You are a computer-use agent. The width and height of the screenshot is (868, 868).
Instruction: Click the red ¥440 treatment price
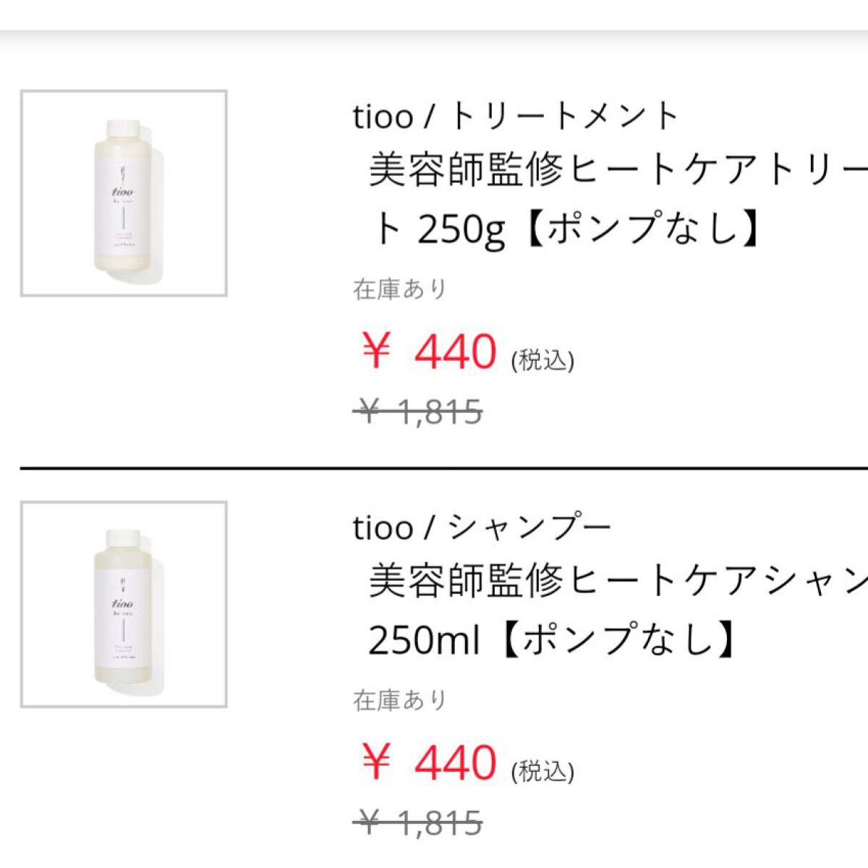428,352
